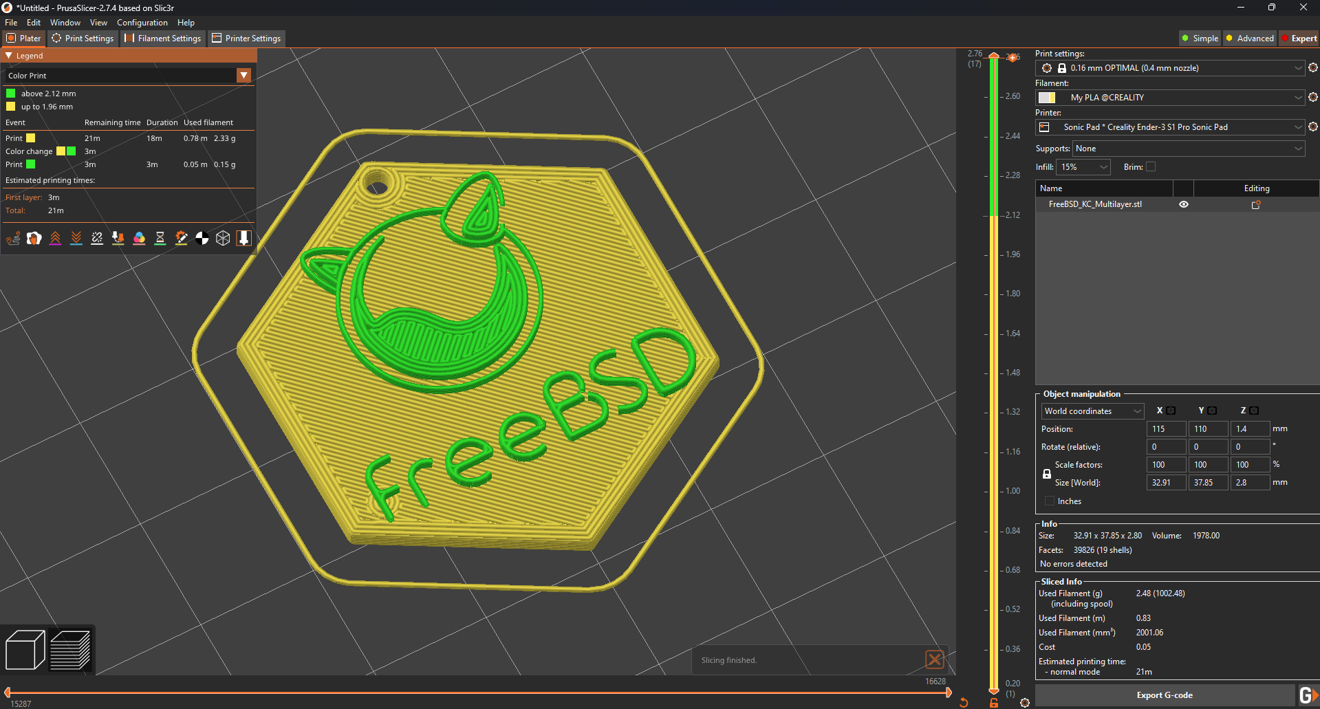Open World coordinates dropdown

pos(1092,411)
